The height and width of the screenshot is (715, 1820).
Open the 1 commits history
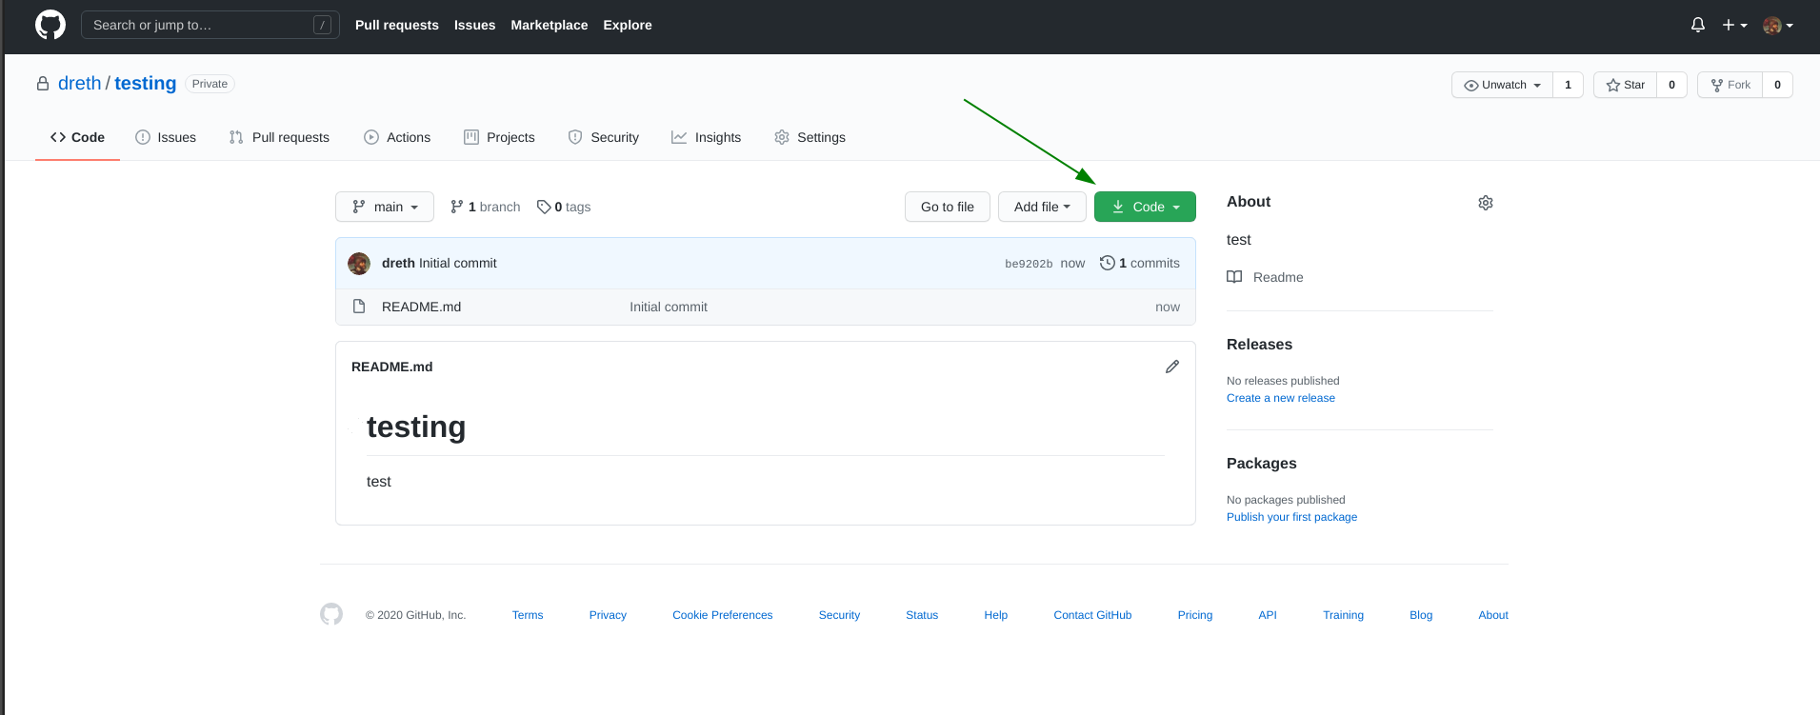pos(1140,263)
